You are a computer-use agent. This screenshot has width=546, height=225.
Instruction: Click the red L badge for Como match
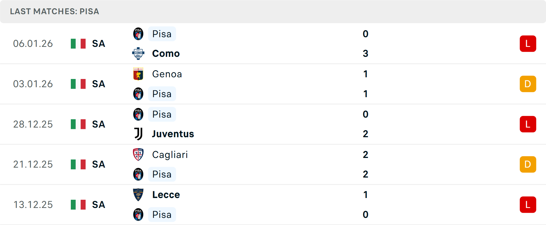[528, 43]
